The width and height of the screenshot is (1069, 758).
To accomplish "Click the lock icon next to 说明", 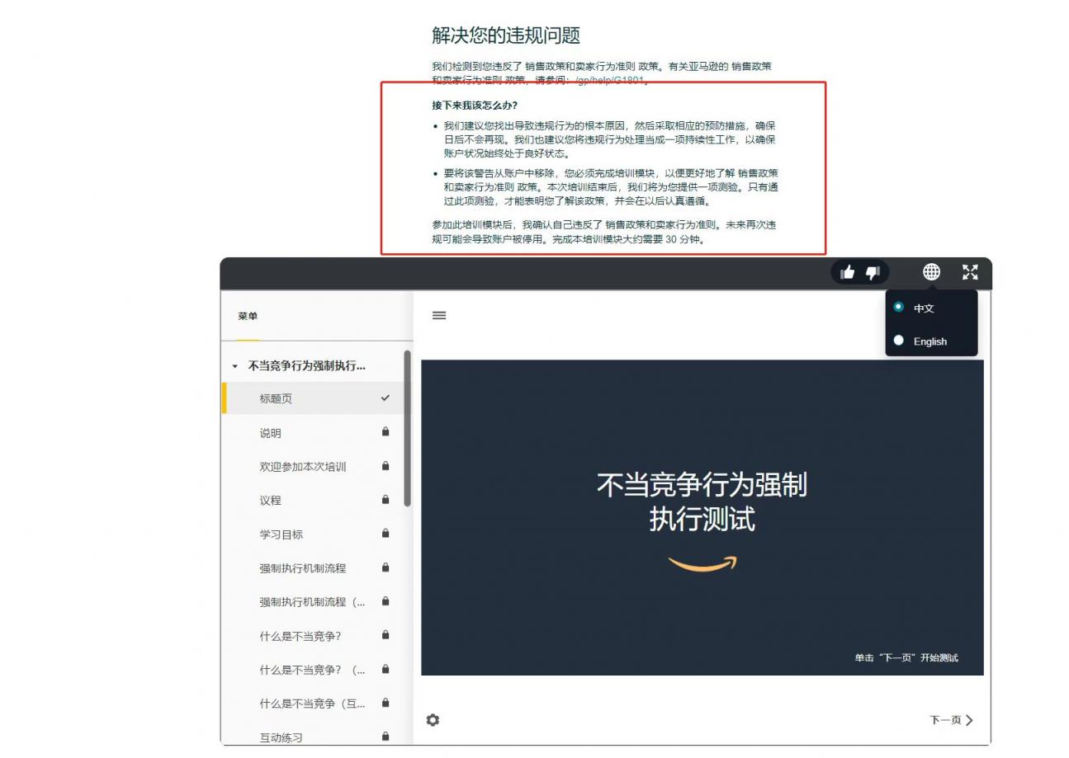I will (385, 432).
